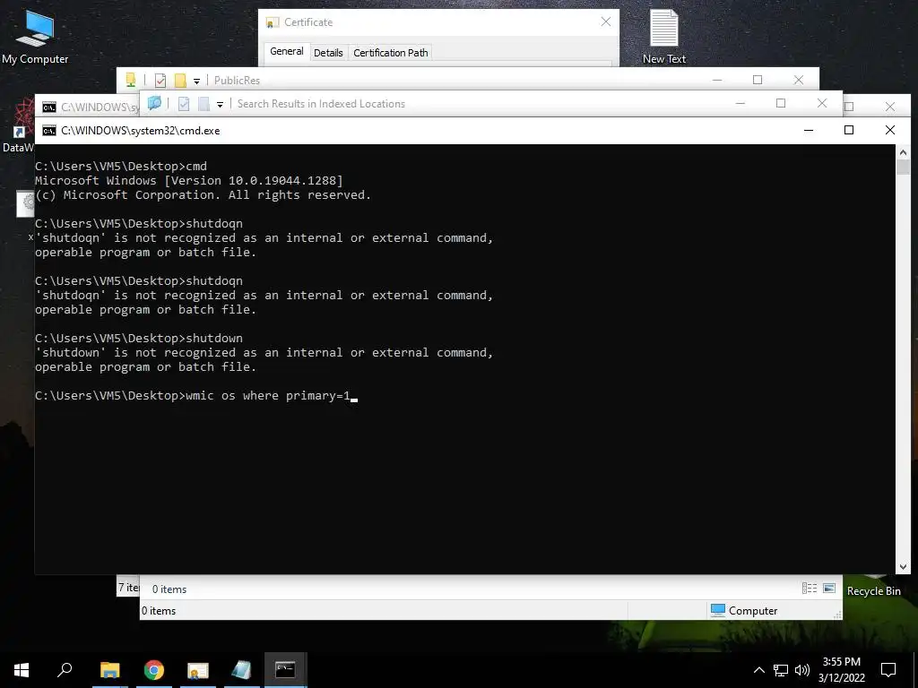Close the background cmd window
The width and height of the screenshot is (918, 688).
(890, 107)
